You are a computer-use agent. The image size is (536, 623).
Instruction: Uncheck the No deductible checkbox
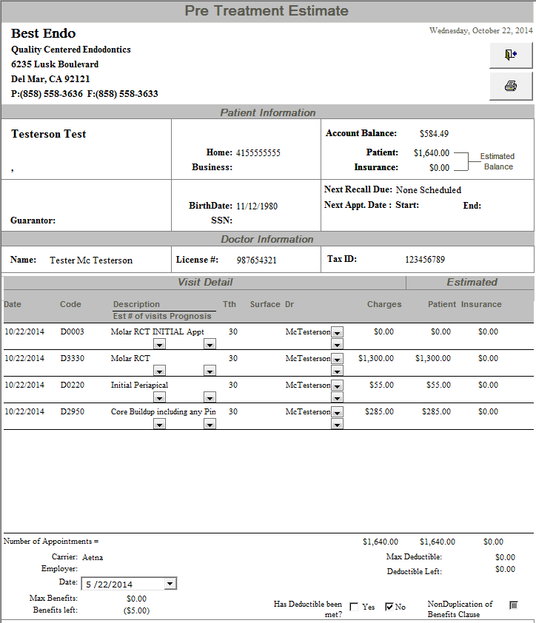pos(389,607)
